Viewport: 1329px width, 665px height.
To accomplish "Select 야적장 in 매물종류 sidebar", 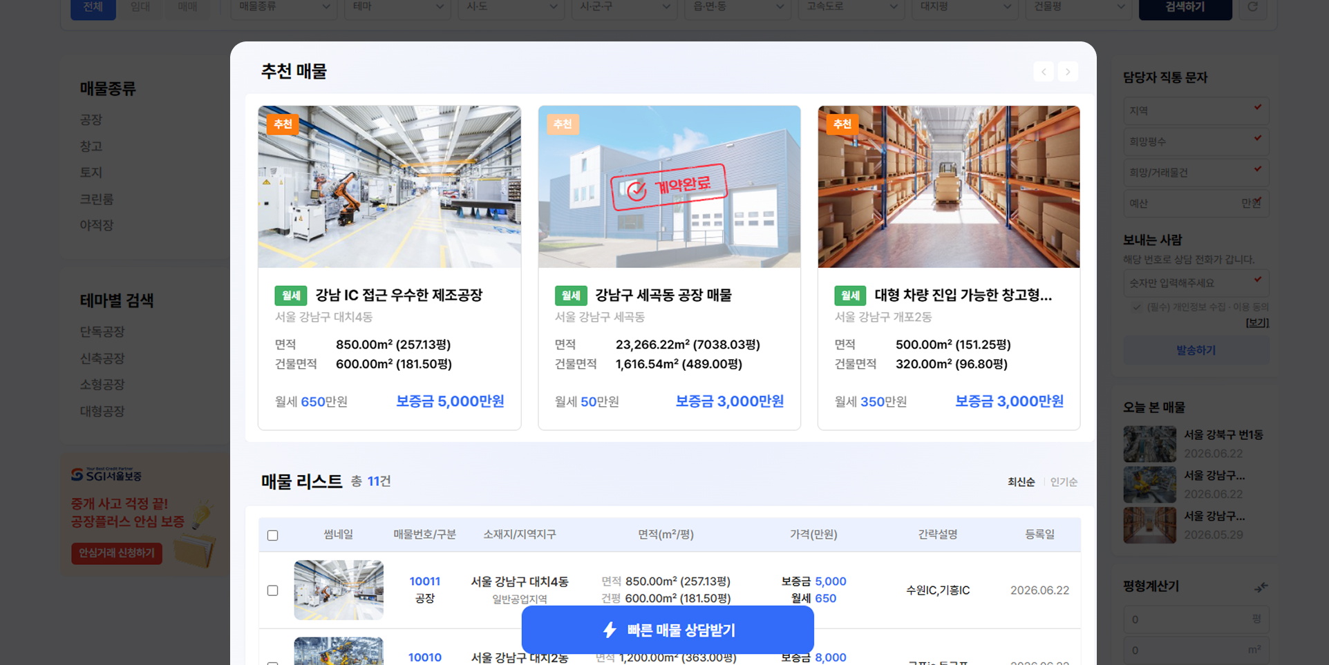I will point(97,225).
